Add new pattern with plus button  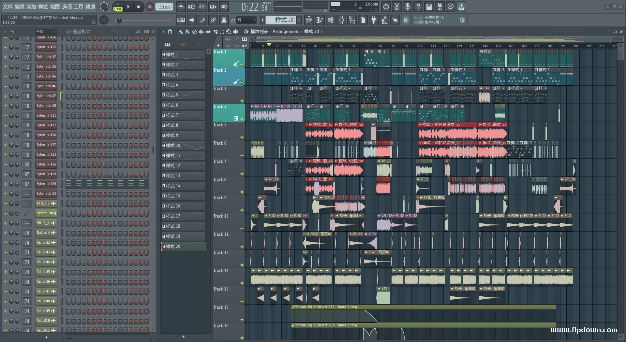pyautogui.click(x=299, y=20)
